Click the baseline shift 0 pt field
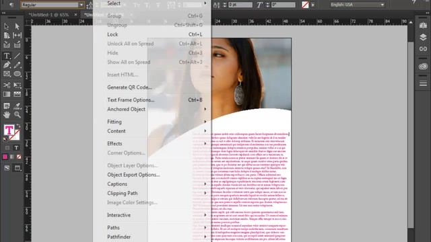 tap(240, 5)
